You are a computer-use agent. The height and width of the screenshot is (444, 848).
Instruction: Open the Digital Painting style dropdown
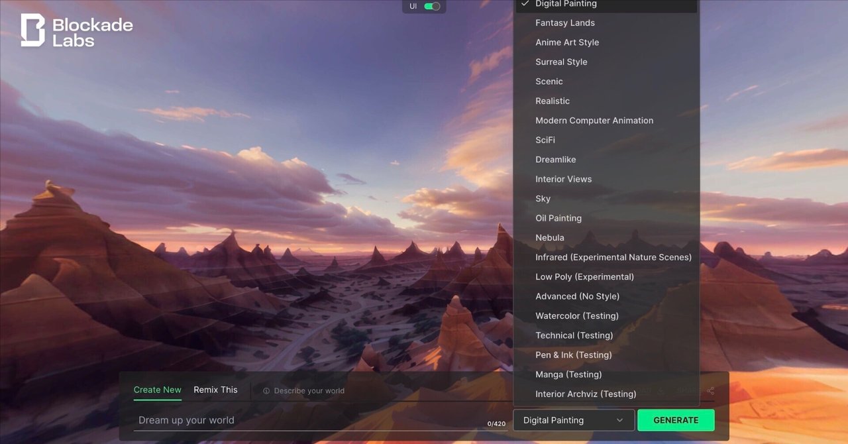573,420
